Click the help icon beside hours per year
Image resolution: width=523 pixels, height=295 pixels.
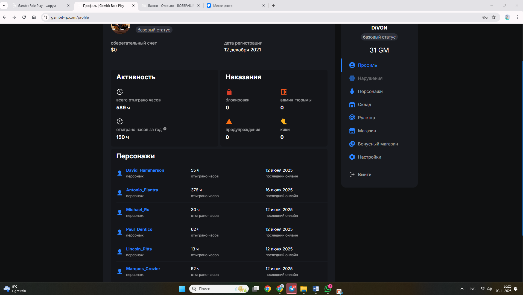[x=165, y=129]
